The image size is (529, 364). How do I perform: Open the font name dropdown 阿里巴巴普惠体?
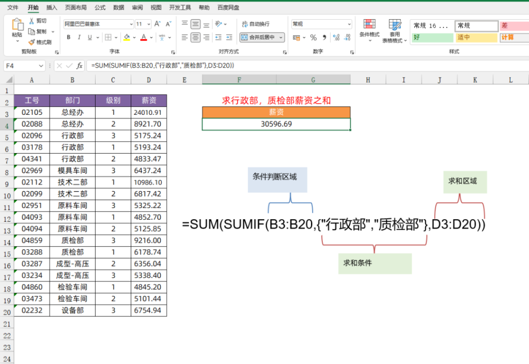131,24
